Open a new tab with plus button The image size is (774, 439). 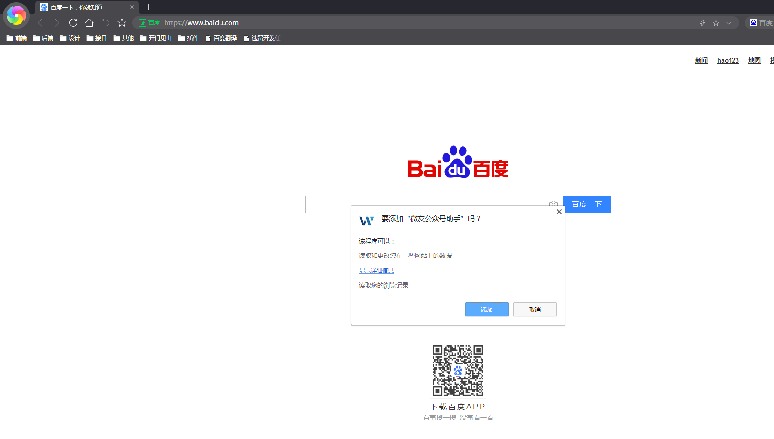tap(148, 7)
